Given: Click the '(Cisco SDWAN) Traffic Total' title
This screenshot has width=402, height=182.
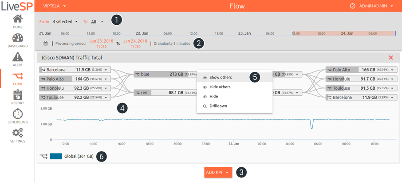Looking at the screenshot, I should click(x=72, y=58).
